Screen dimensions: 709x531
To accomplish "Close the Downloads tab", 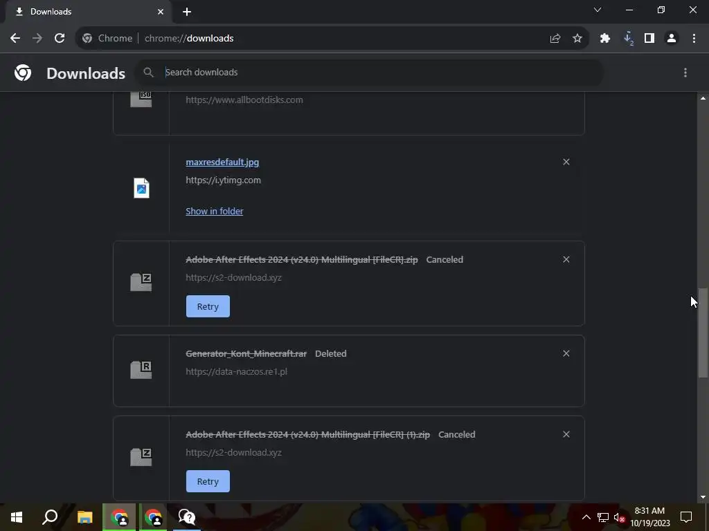I will pyautogui.click(x=161, y=12).
